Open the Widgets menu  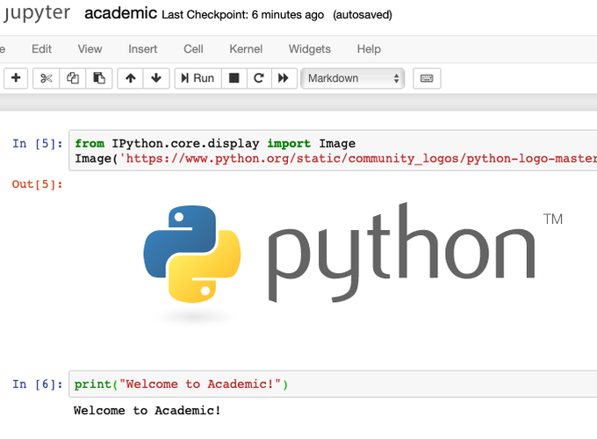(x=309, y=49)
